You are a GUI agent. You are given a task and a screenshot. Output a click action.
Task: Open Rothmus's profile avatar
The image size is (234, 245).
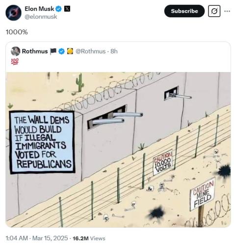point(15,51)
